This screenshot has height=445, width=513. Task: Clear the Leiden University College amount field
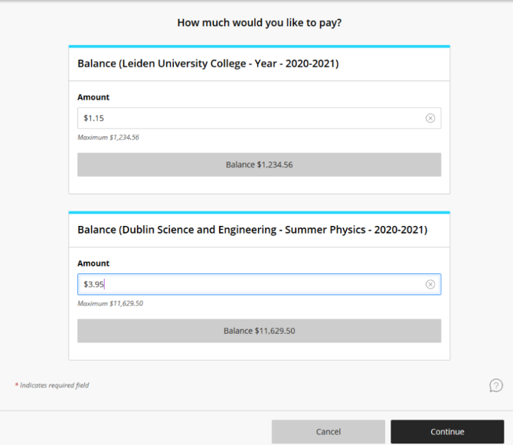pyautogui.click(x=430, y=118)
